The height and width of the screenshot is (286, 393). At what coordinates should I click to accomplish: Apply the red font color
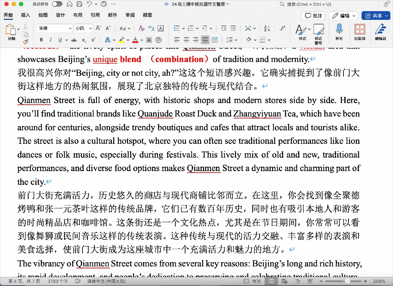click(x=135, y=40)
